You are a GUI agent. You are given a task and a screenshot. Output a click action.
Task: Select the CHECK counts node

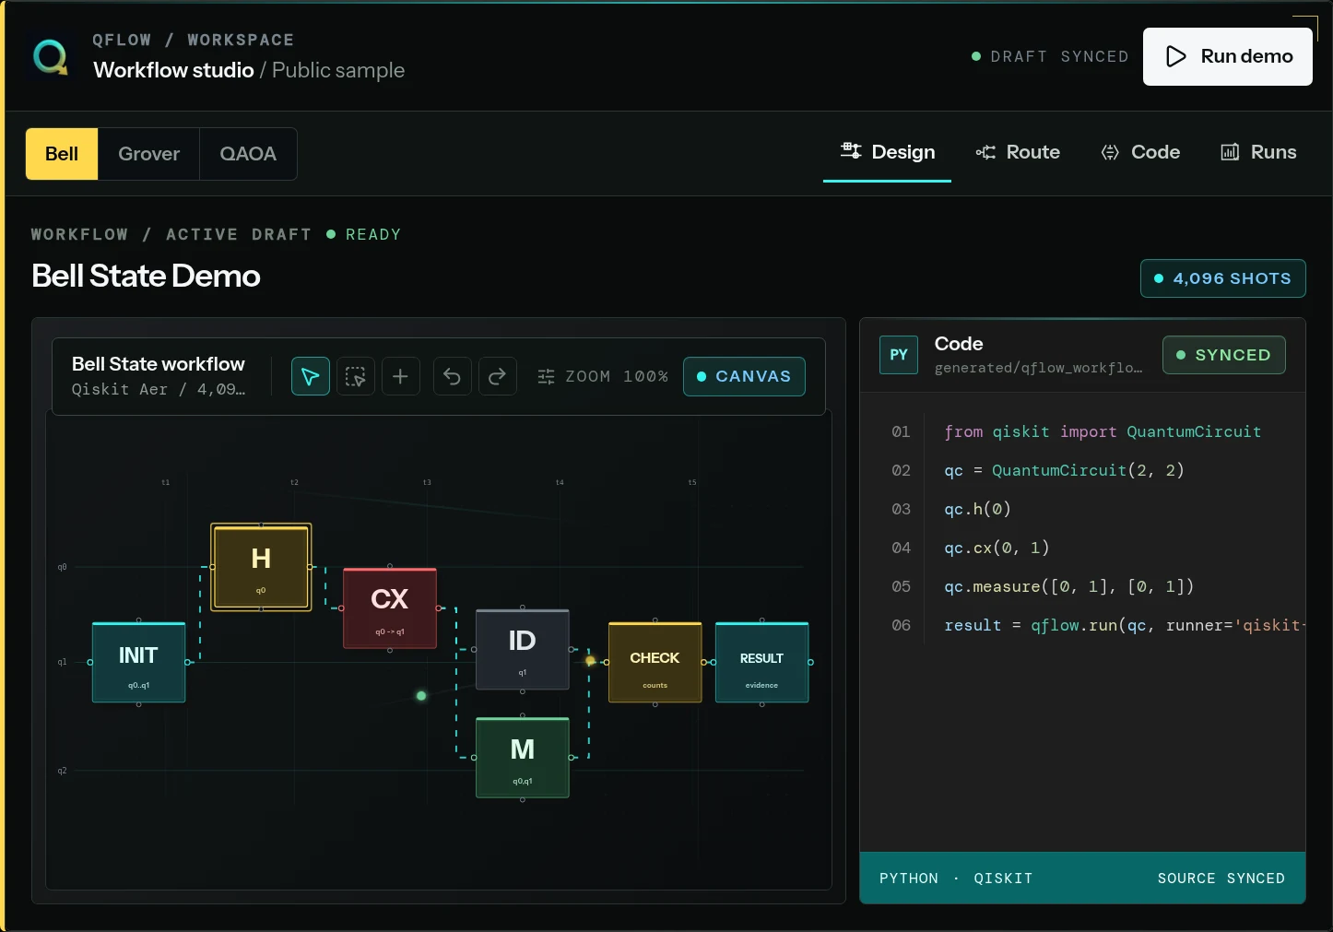coord(655,662)
